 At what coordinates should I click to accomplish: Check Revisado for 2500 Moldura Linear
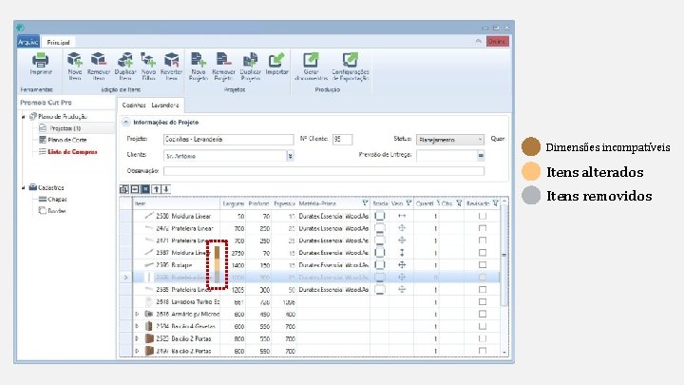point(483,216)
